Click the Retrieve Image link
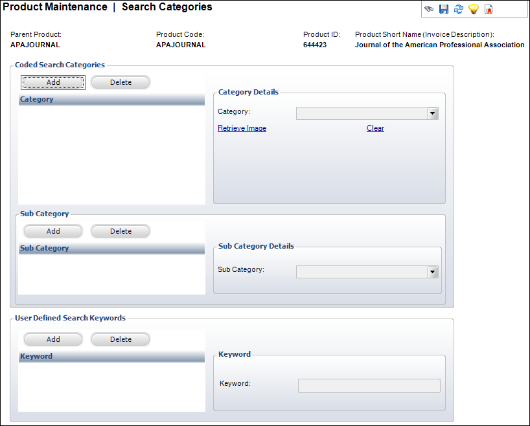This screenshot has width=530, height=426. [x=242, y=128]
